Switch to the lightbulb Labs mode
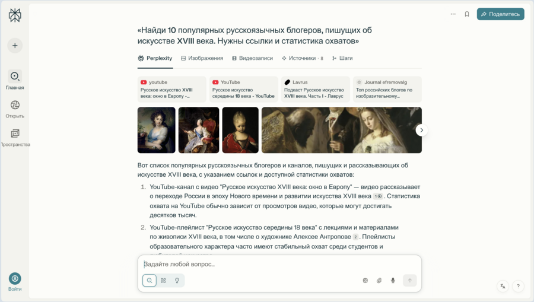 (177, 281)
